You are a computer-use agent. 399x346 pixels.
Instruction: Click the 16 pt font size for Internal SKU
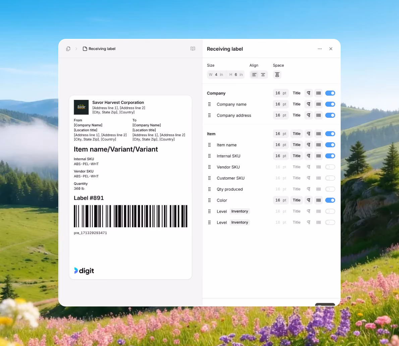(281, 156)
